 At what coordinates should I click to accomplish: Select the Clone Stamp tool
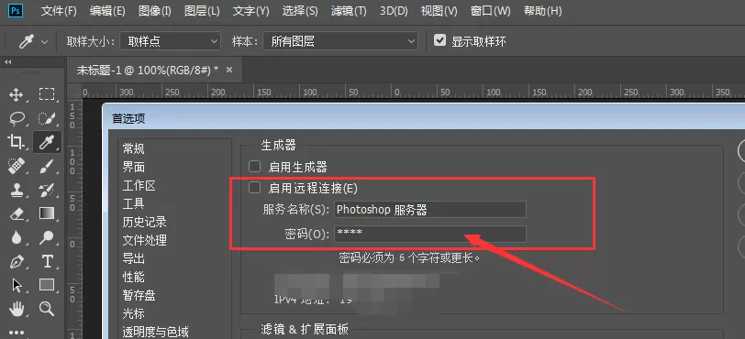coord(17,190)
